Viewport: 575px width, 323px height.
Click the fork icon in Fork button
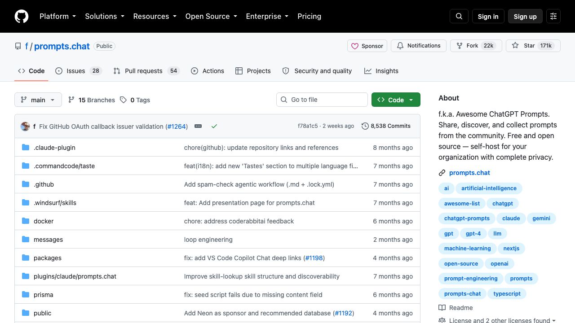pos(460,46)
